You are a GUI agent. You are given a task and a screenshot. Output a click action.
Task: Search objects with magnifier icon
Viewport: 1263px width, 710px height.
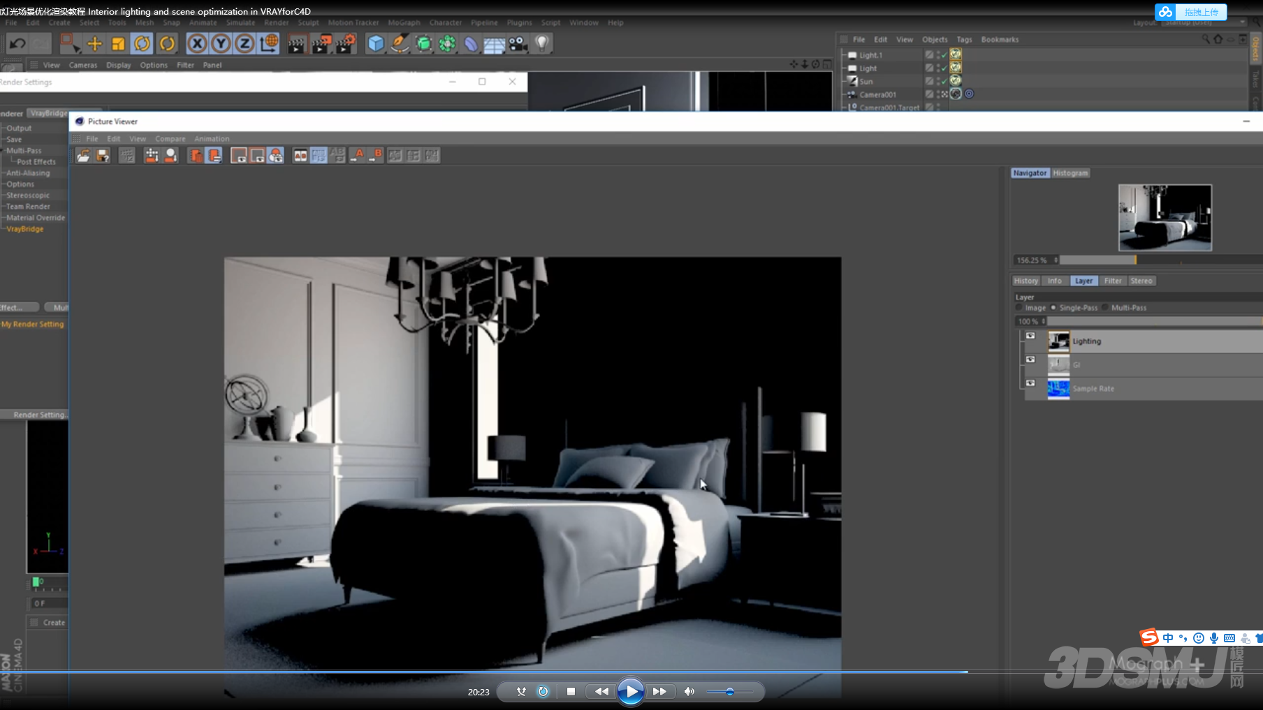[x=1205, y=39]
